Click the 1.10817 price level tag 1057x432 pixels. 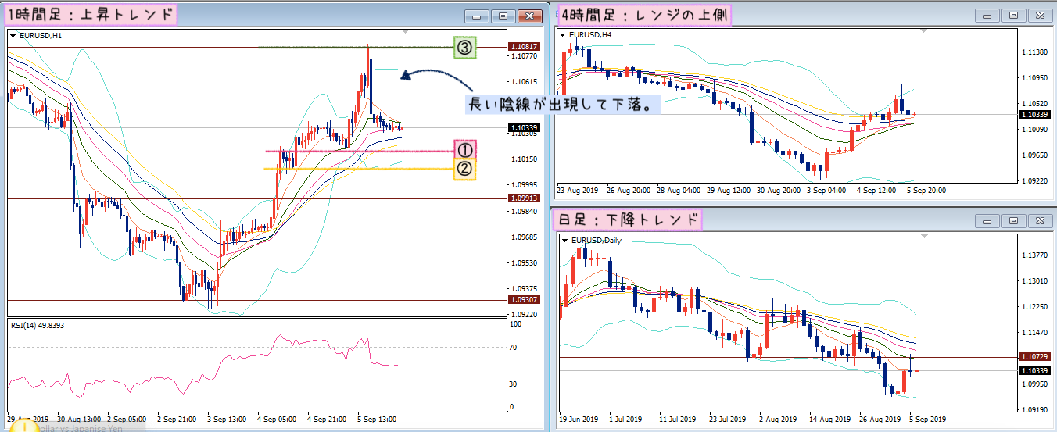522,47
